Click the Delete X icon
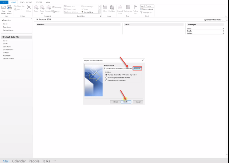This screenshot has height=163, width=229. pos(29,7)
